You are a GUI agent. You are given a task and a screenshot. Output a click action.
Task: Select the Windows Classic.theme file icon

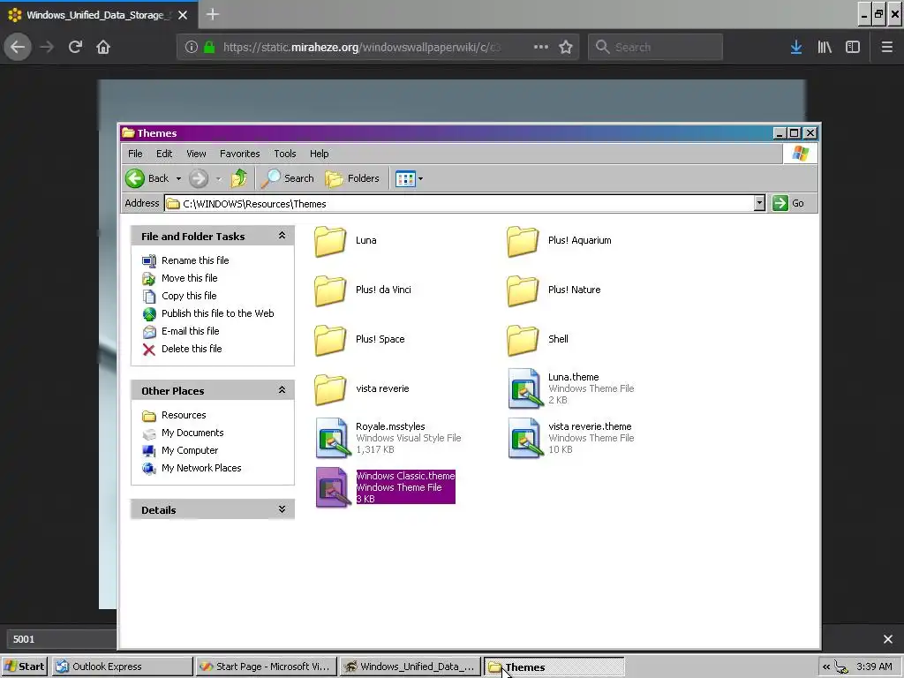[x=333, y=487]
